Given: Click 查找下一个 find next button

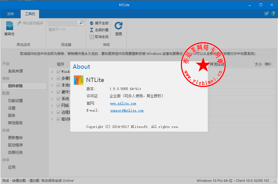Looking at the screenshot, I should 57,30.
